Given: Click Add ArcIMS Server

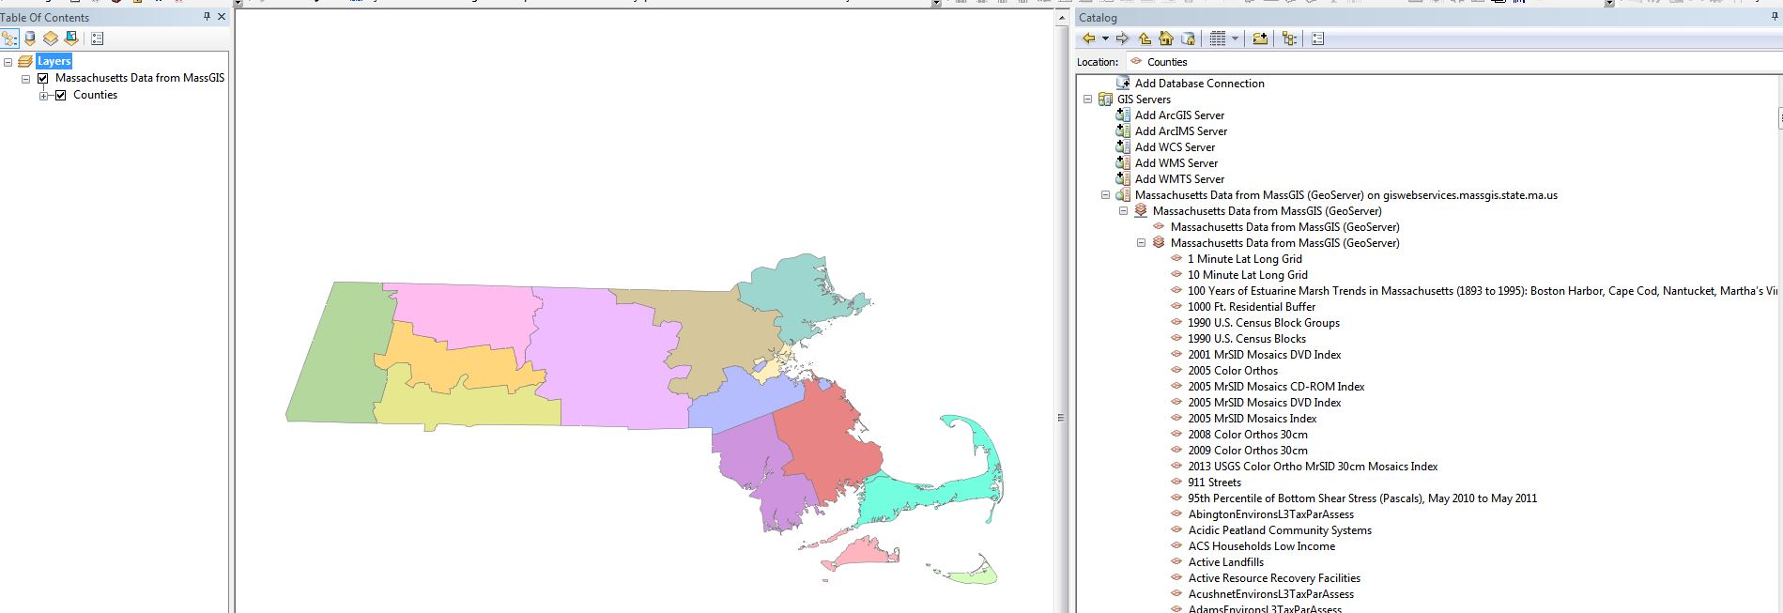Looking at the screenshot, I should coord(1180,131).
